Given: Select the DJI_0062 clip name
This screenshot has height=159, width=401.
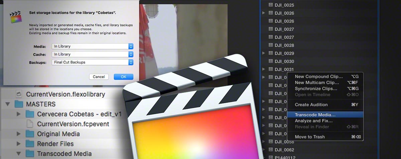Looking at the screenshot, I should tap(284, 150).
